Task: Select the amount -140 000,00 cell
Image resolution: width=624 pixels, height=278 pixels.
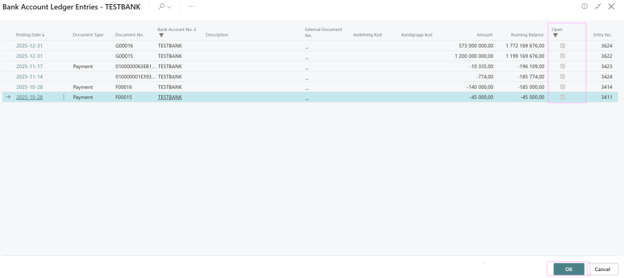Action: 480,87
